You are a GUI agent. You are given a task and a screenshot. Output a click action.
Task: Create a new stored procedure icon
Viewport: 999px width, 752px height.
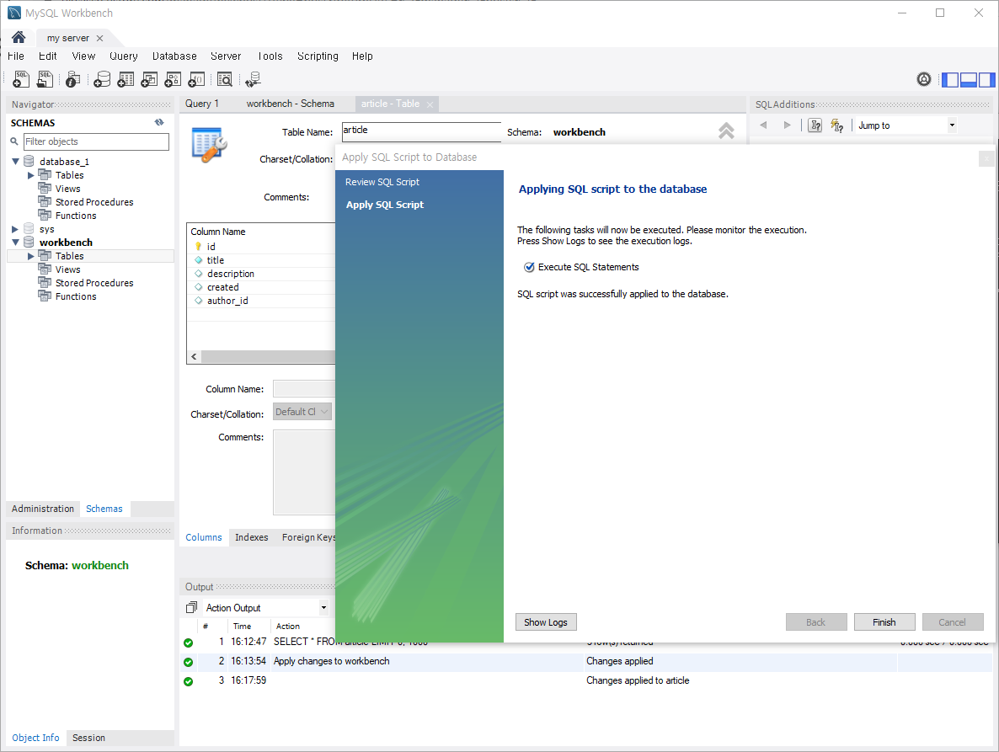(x=173, y=79)
